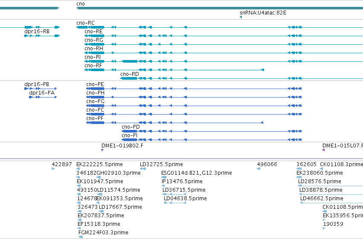Select 346182 EST label

86,173
